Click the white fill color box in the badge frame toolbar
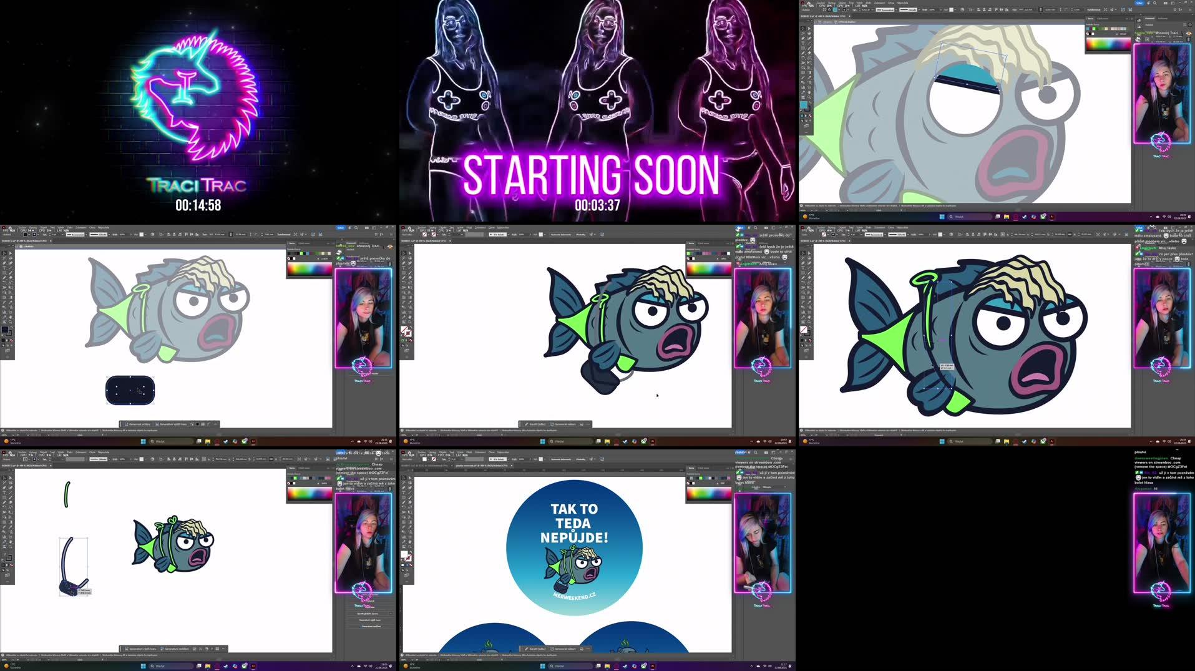The height and width of the screenshot is (671, 1195). pos(404,554)
